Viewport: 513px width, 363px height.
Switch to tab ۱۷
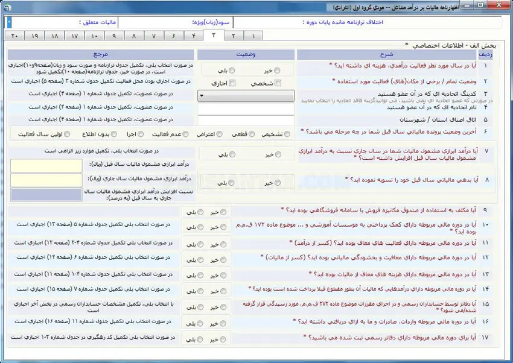click(x=74, y=36)
